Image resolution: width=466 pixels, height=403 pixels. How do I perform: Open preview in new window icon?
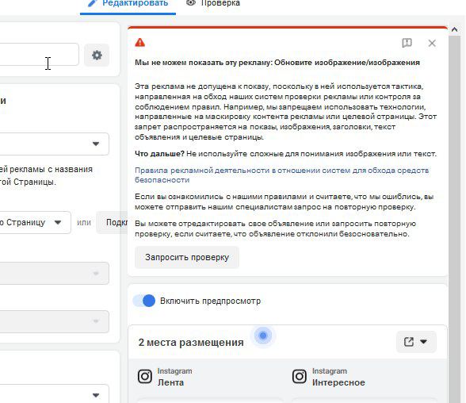coord(409,342)
